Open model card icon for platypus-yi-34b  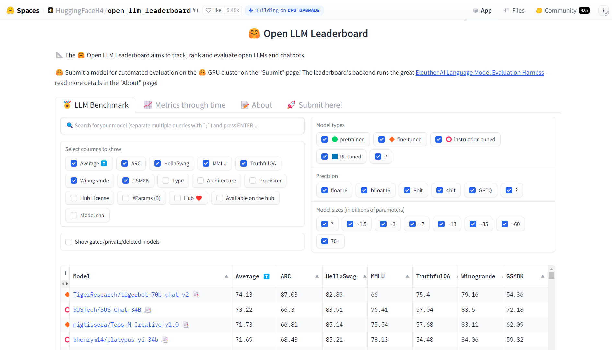pos(165,340)
